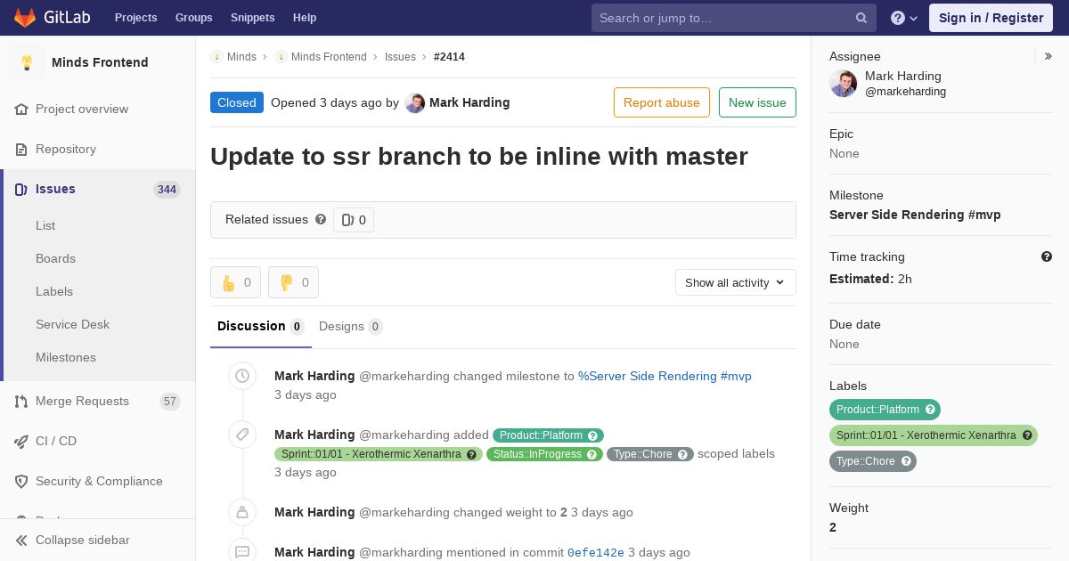Give a thumbs down reaction

point(293,282)
